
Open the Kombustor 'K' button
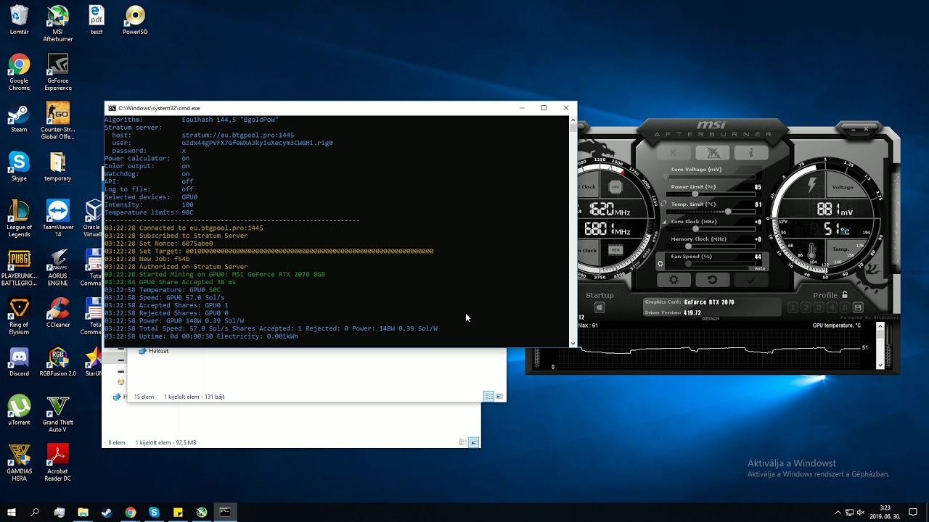point(674,153)
